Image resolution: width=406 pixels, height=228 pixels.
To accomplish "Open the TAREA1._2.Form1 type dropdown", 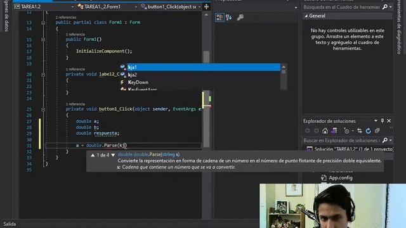I will tap(136, 7).
